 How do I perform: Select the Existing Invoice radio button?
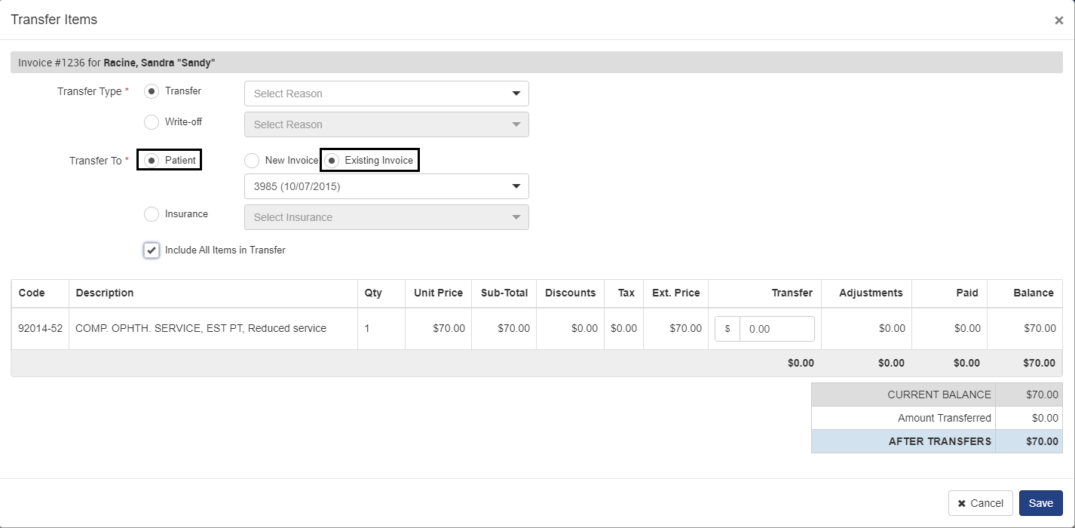pyautogui.click(x=332, y=161)
